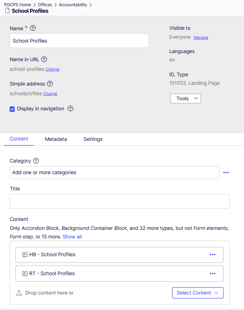
Task: Click Change link for Name in URL
Action: (52, 69)
